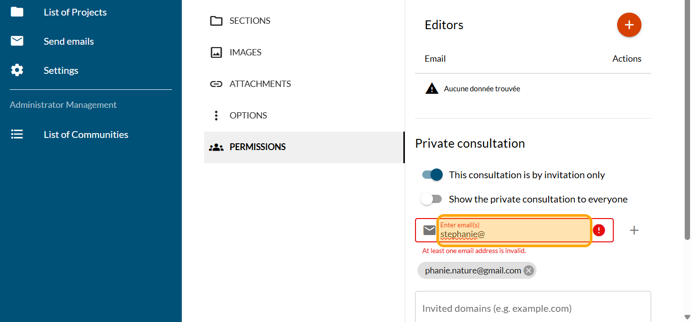Image resolution: width=692 pixels, height=322 pixels.
Task: Click the Enter email(s) input field
Action: coord(514,234)
